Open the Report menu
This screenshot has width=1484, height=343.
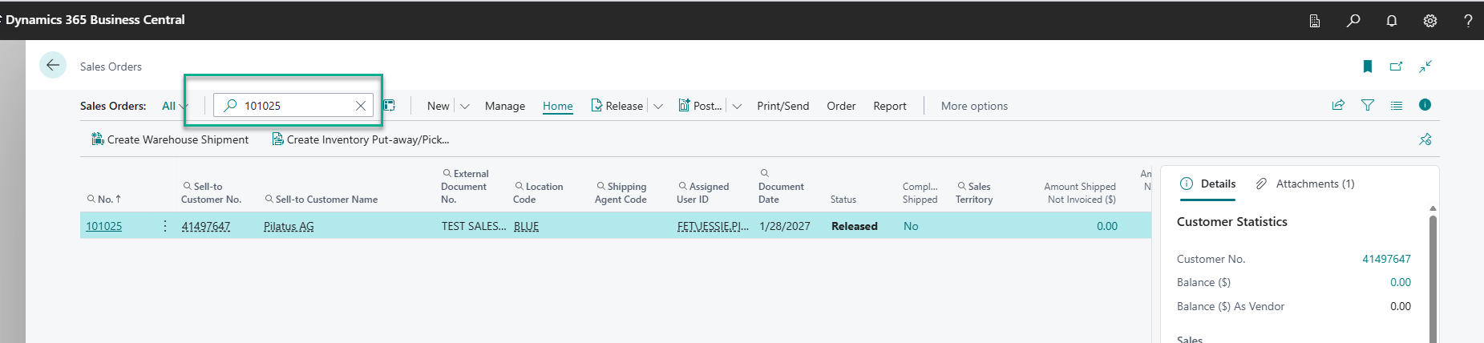click(890, 106)
